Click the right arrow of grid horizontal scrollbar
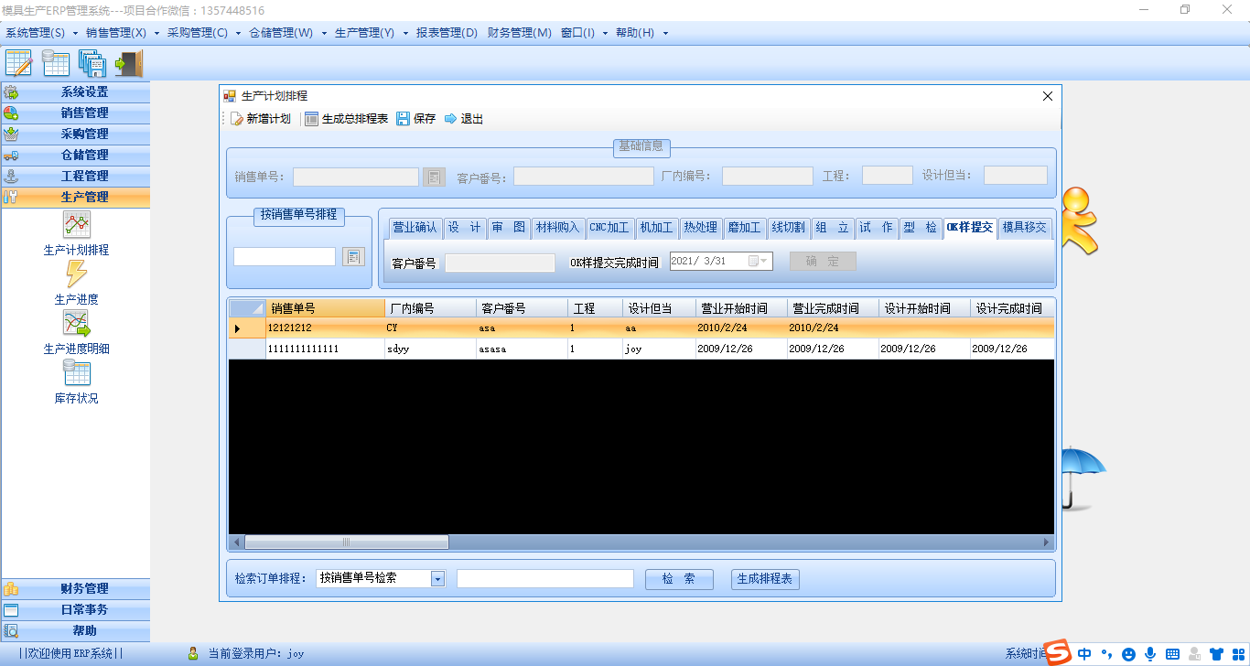This screenshot has width=1250, height=666. coord(1048,542)
